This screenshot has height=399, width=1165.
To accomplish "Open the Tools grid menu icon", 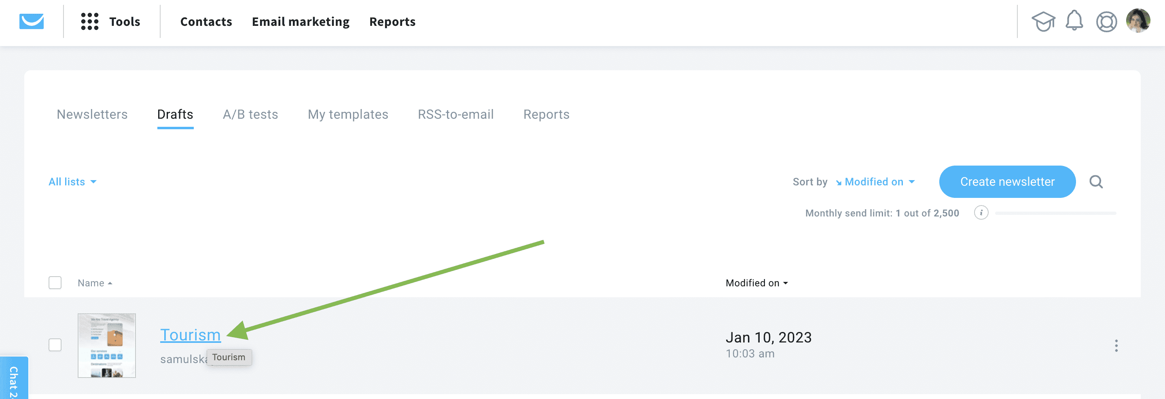I will [89, 21].
